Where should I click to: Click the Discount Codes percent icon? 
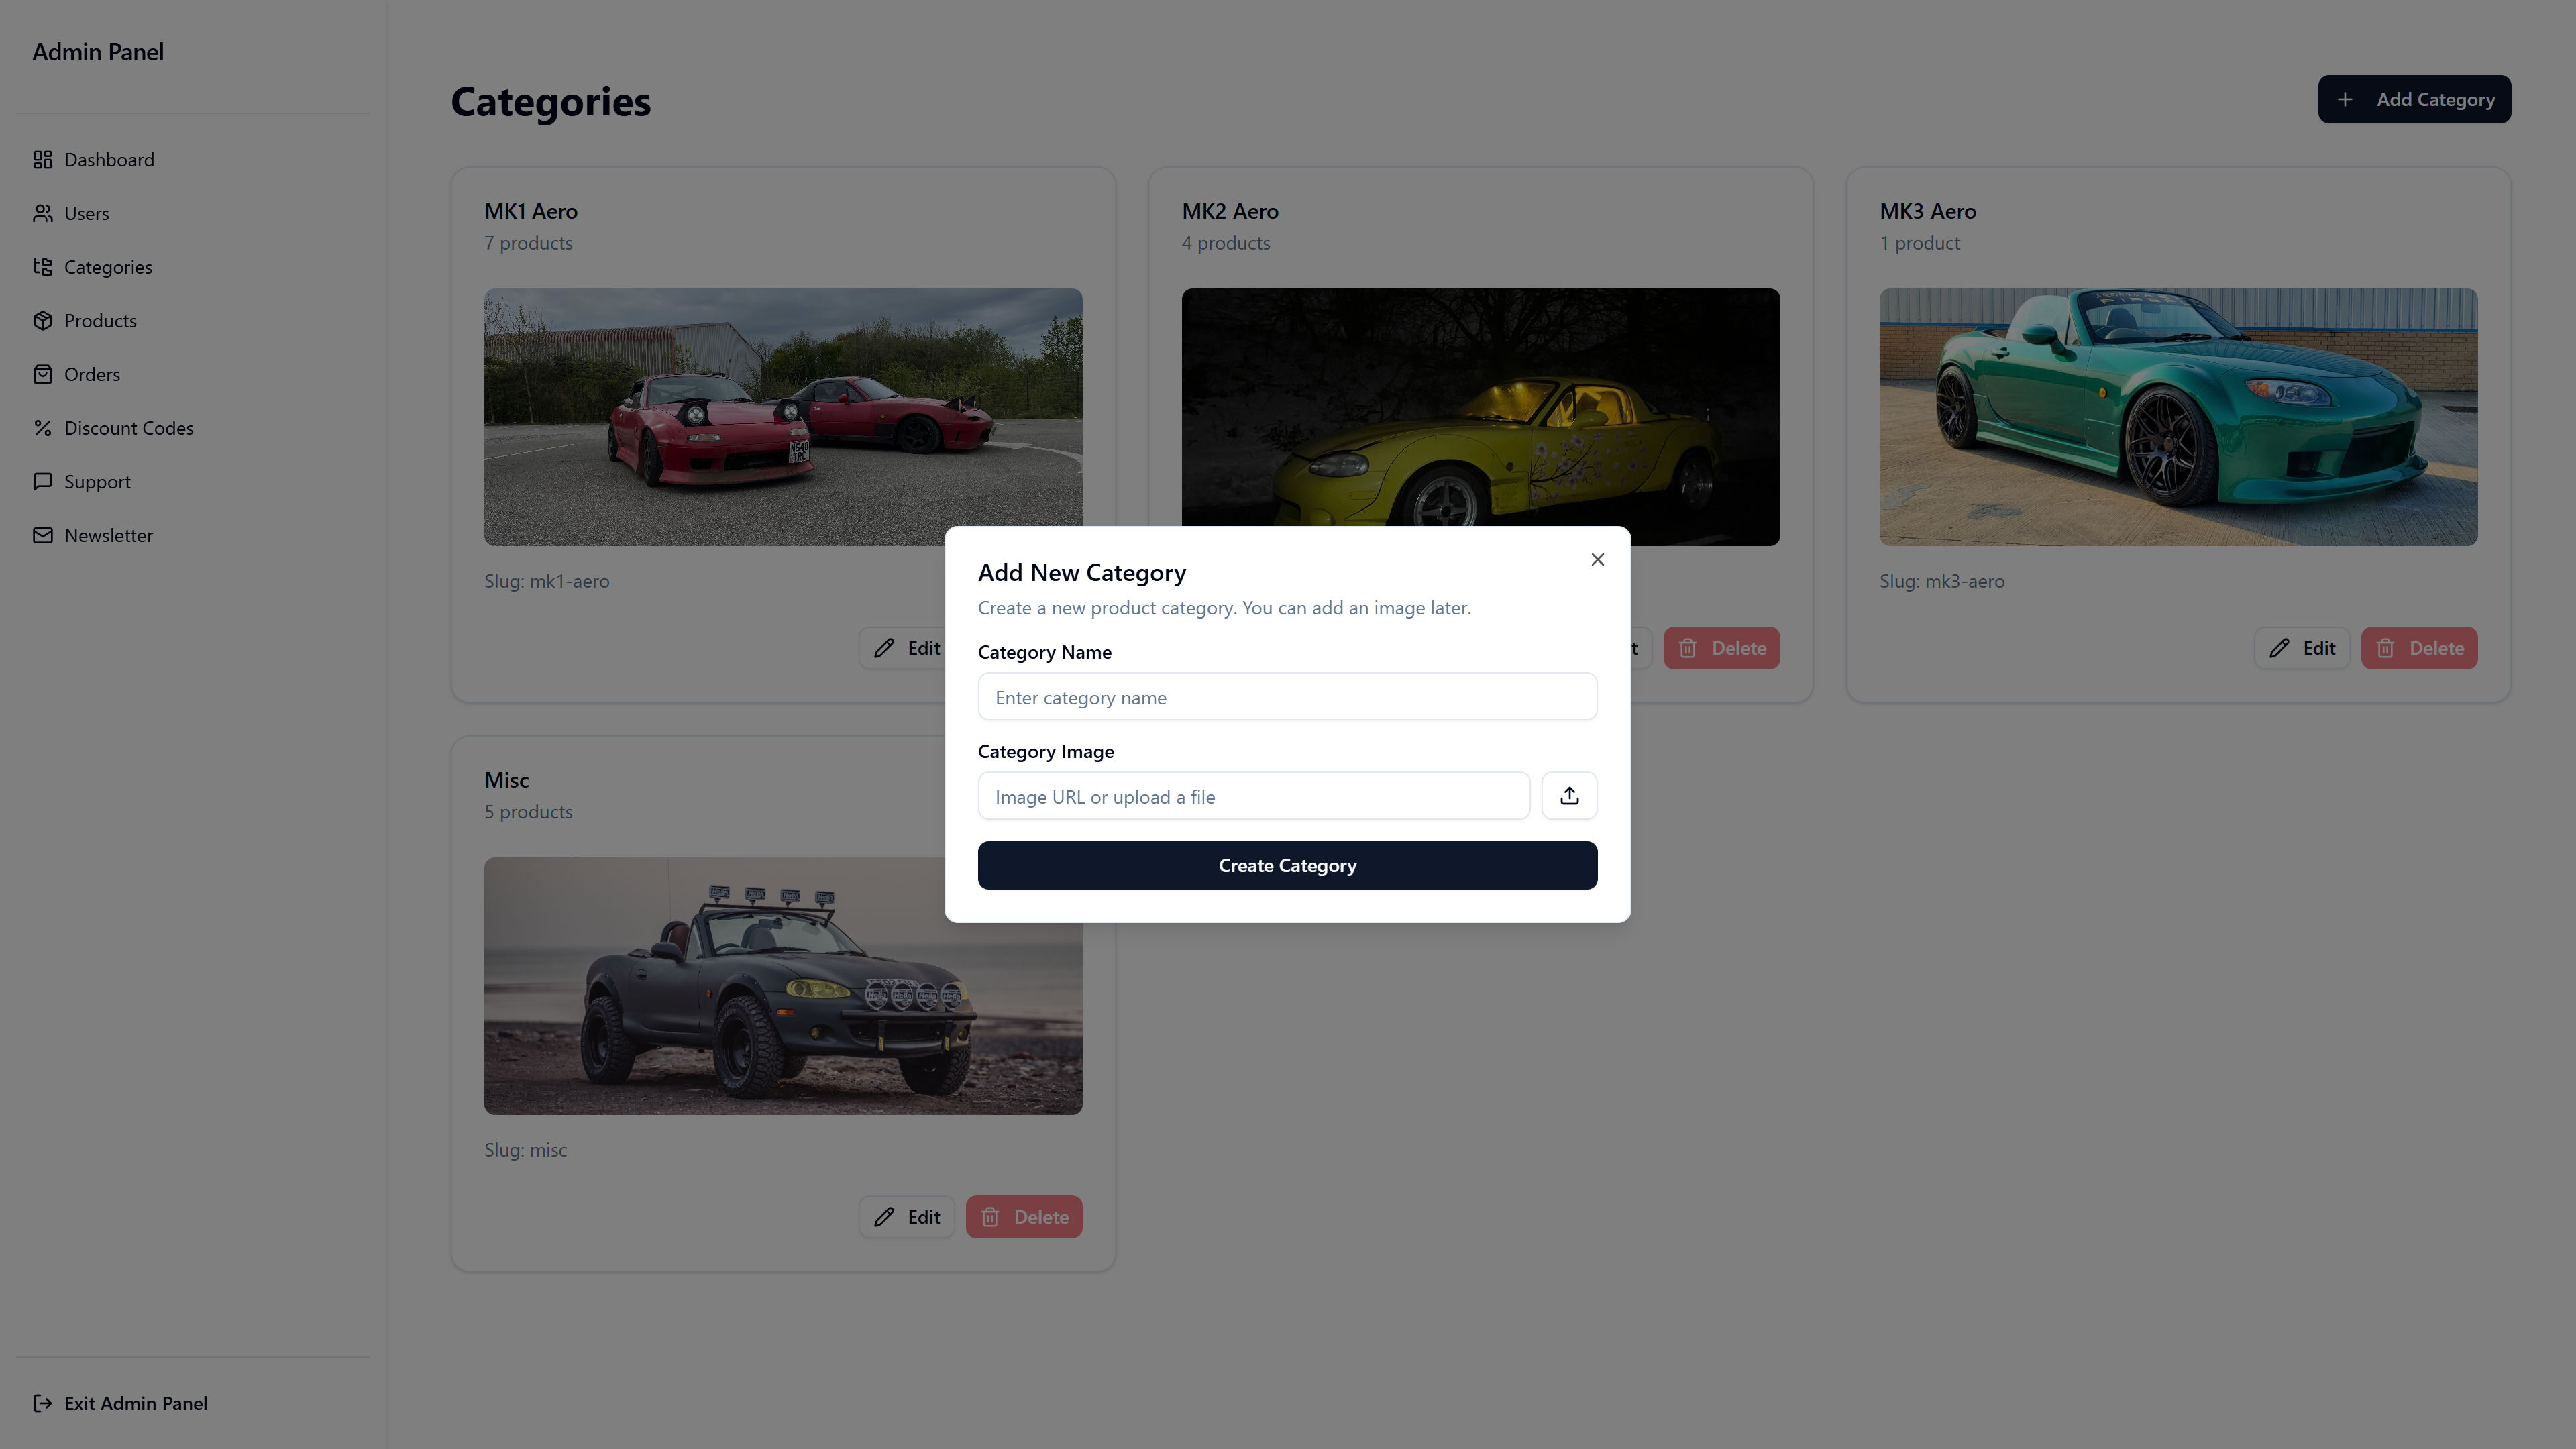[42, 428]
